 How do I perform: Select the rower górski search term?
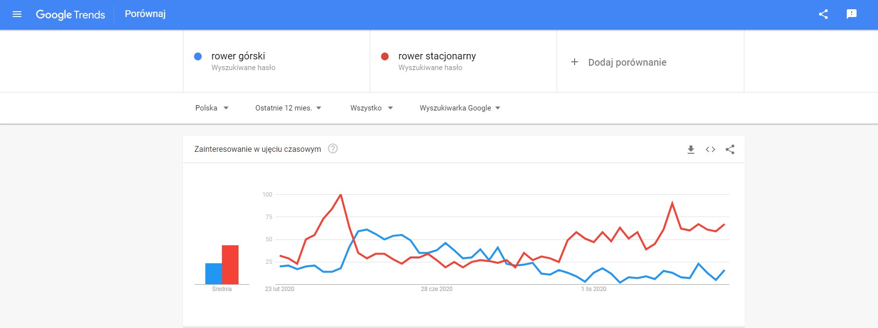click(238, 56)
